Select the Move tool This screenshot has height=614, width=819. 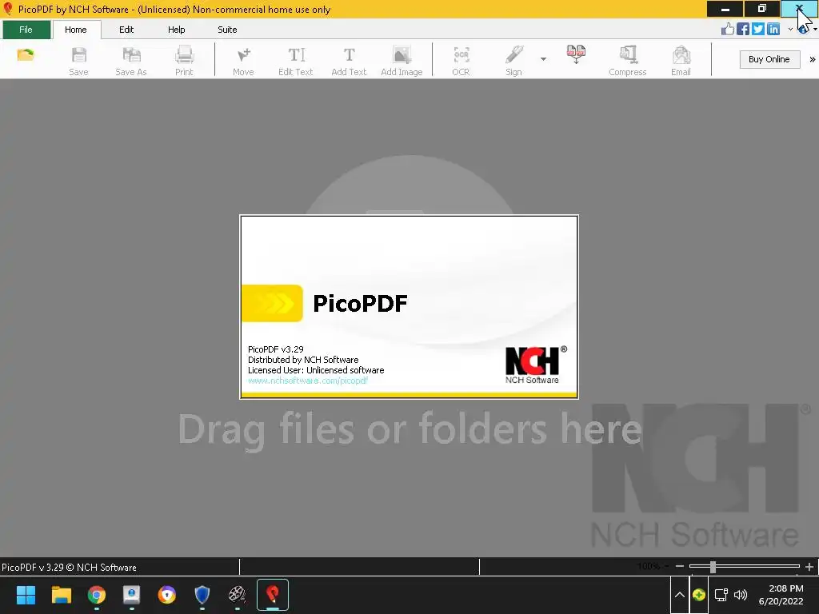coord(243,61)
